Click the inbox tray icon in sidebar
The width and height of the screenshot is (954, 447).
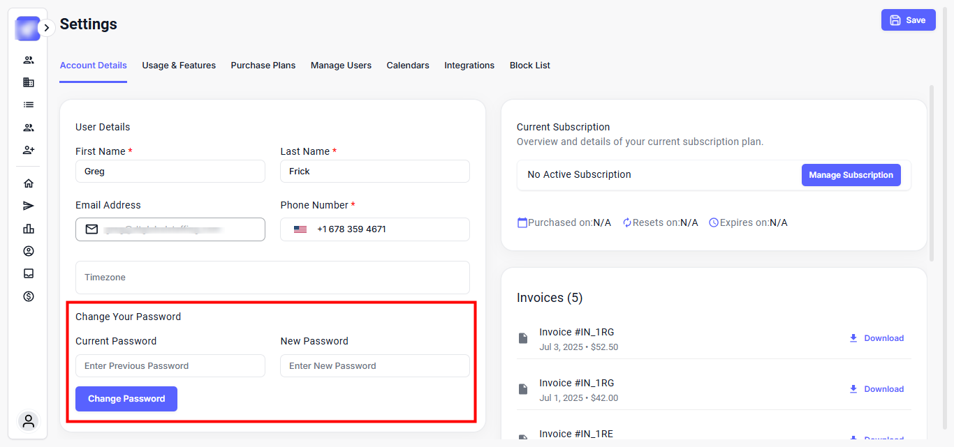click(x=29, y=273)
